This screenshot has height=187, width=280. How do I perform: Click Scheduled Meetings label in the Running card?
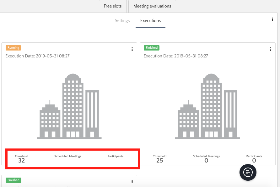[68, 156]
